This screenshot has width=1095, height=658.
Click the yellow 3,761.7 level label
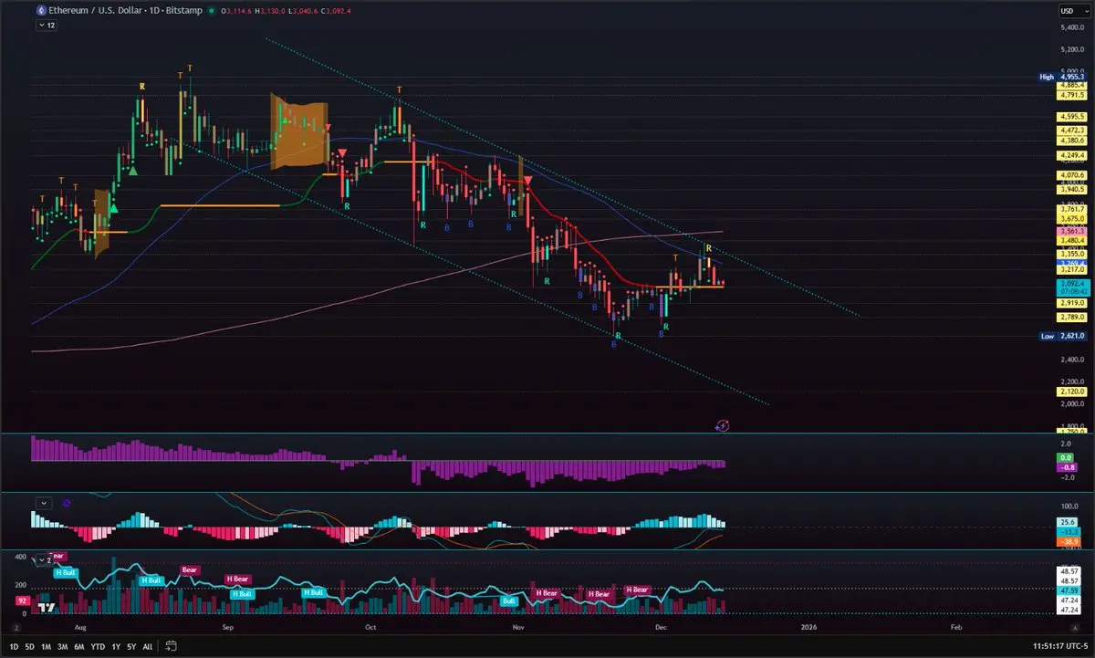pyautogui.click(x=1070, y=209)
